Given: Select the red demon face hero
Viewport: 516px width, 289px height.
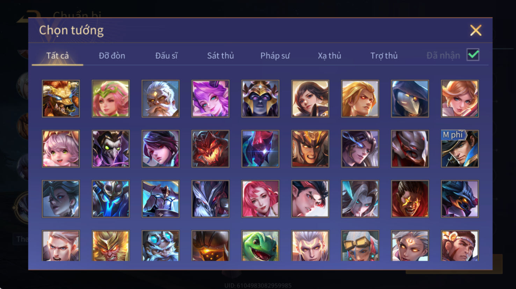Looking at the screenshot, I should tap(210, 149).
